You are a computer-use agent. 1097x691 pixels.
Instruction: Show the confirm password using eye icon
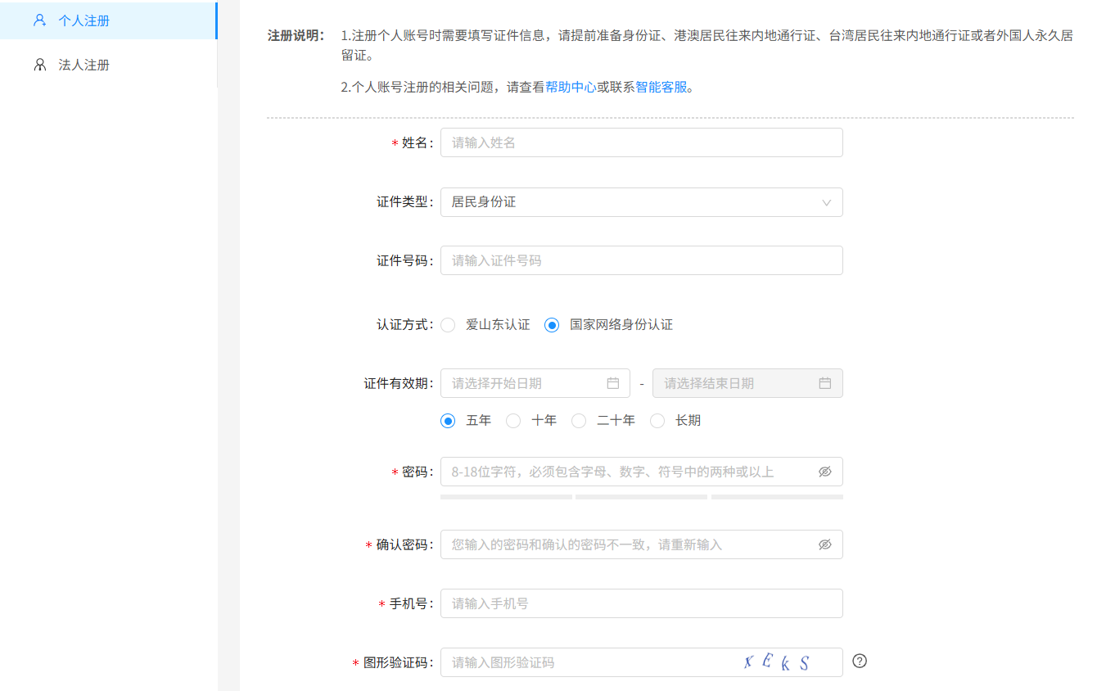point(824,544)
